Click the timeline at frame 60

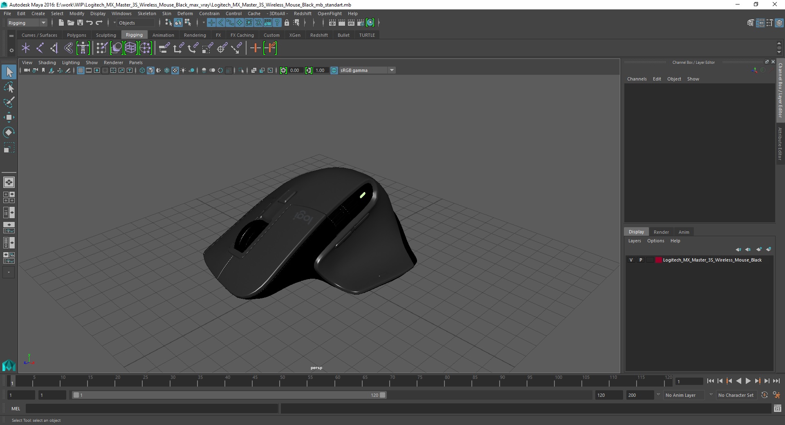(x=335, y=381)
